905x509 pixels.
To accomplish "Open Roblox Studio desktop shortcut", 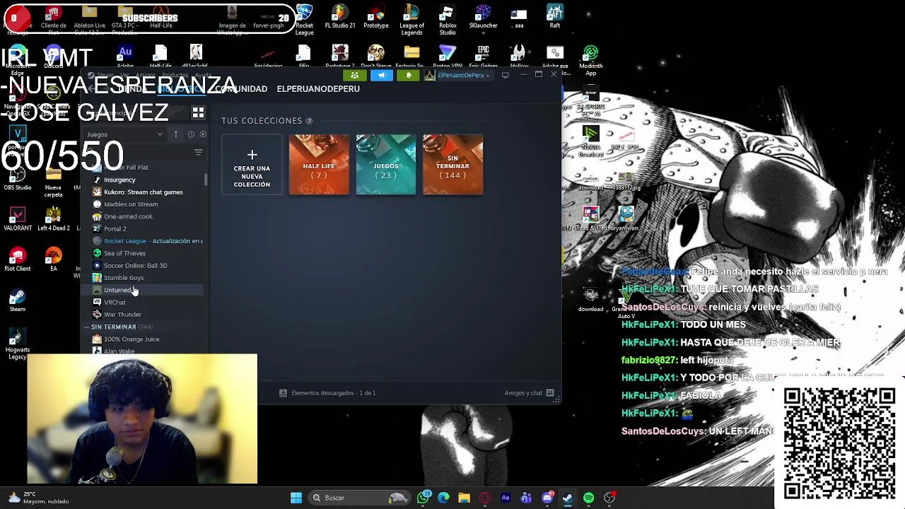I will (447, 20).
